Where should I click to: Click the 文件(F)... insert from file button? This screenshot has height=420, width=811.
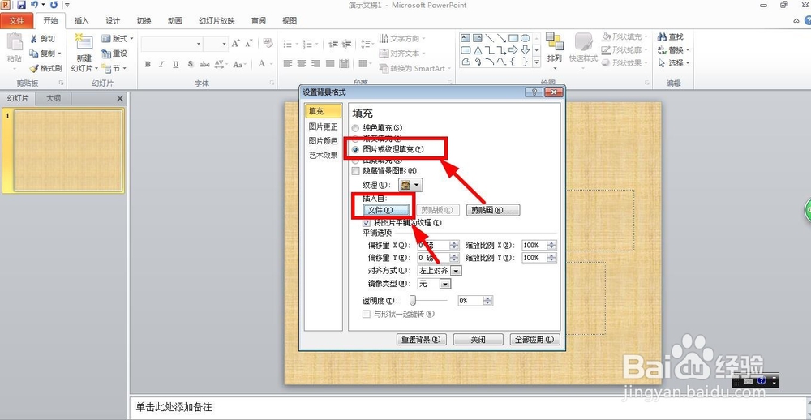coord(386,211)
